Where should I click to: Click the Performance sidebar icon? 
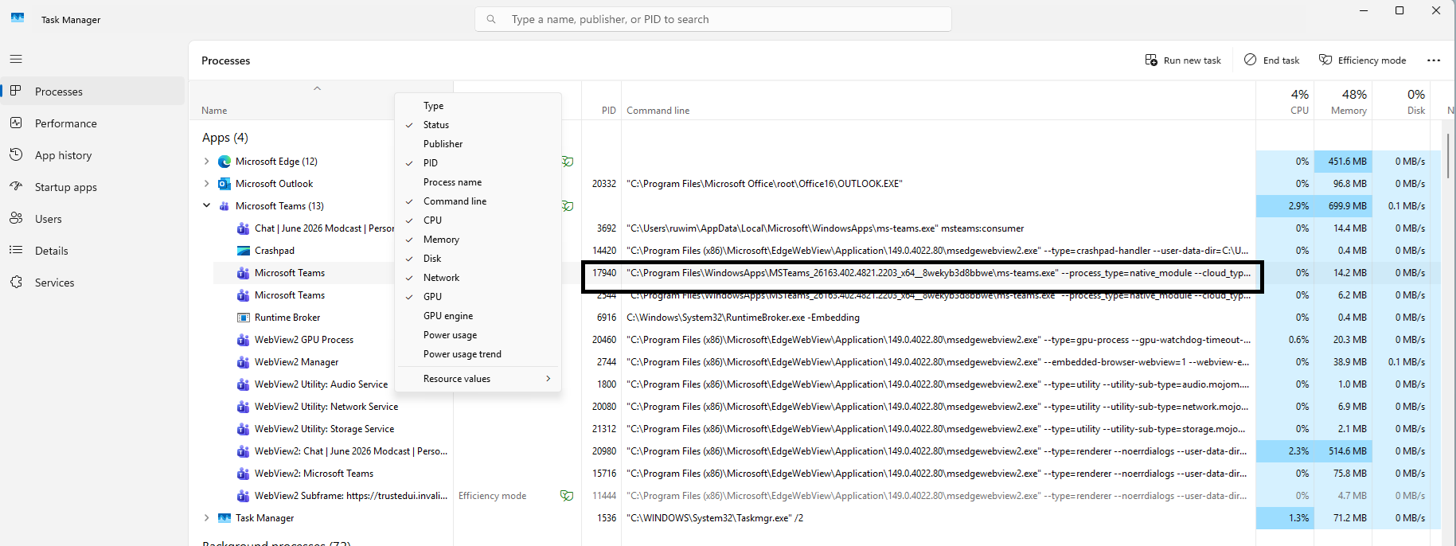pos(16,123)
